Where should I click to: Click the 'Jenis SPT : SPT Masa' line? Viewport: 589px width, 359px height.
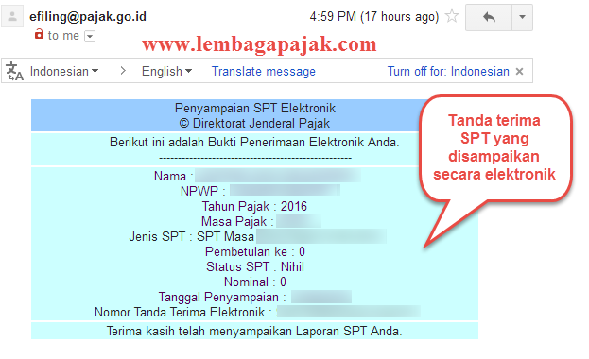click(192, 236)
